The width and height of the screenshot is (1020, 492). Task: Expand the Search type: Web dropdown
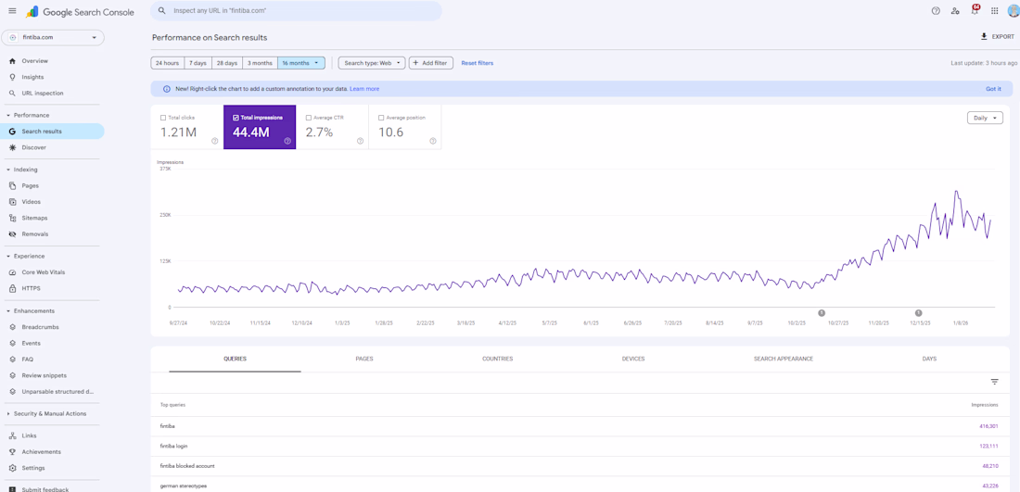(372, 63)
